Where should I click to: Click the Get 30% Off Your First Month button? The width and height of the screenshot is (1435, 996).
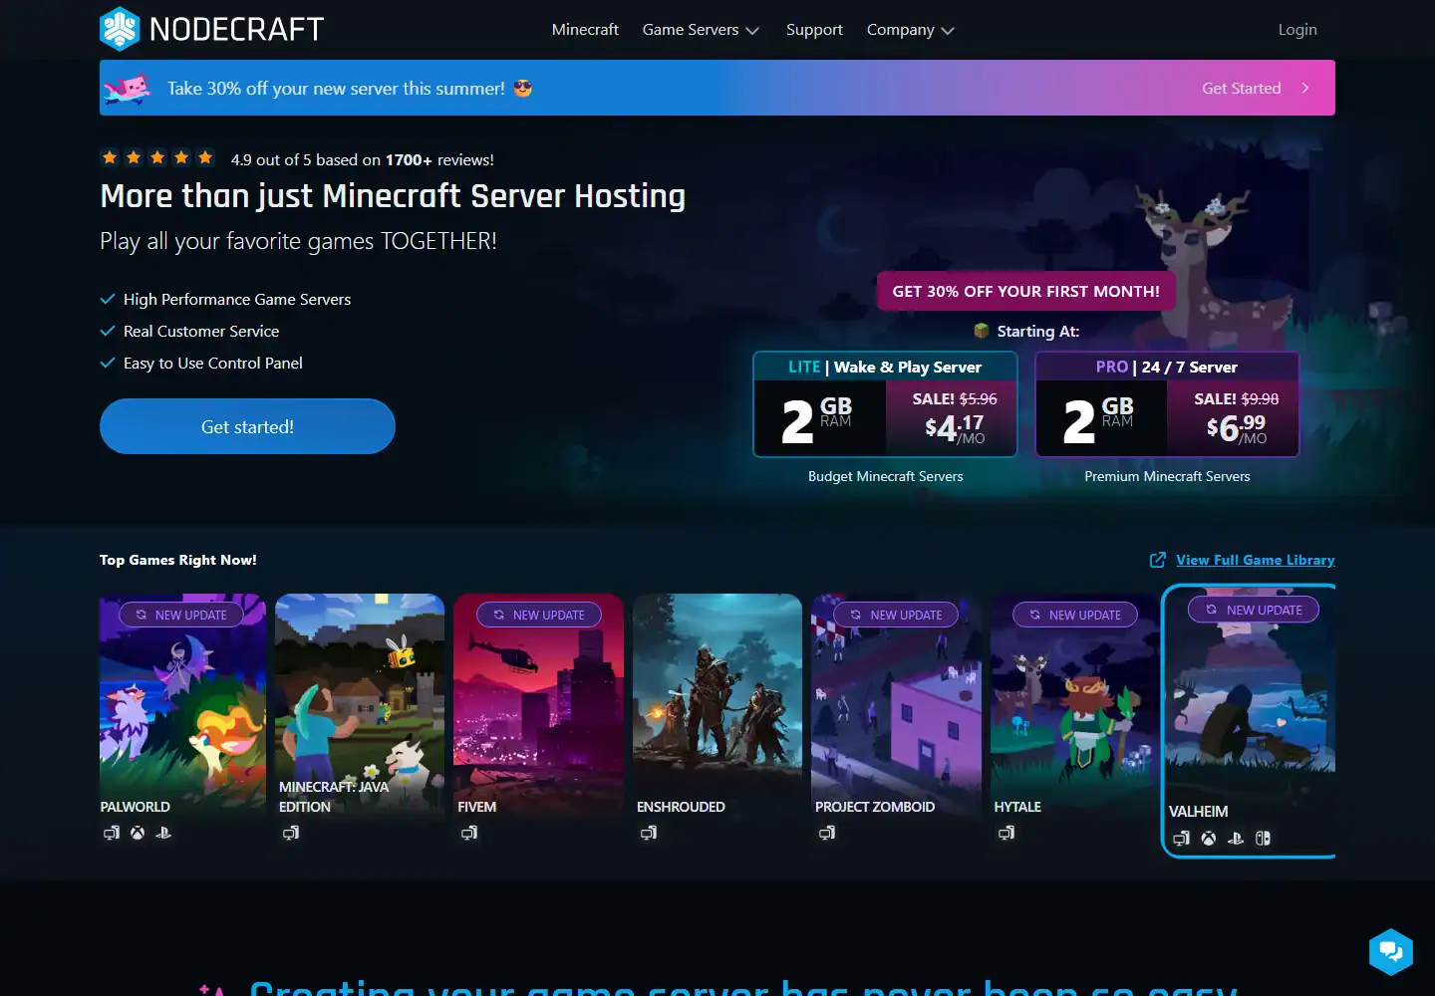point(1025,291)
